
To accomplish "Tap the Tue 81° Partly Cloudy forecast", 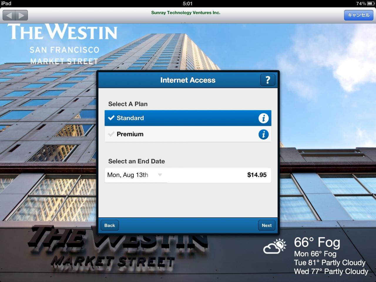I will point(330,263).
